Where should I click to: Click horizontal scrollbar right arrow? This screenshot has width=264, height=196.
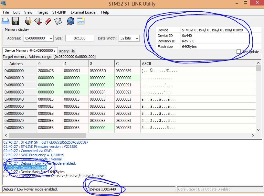click(x=253, y=135)
